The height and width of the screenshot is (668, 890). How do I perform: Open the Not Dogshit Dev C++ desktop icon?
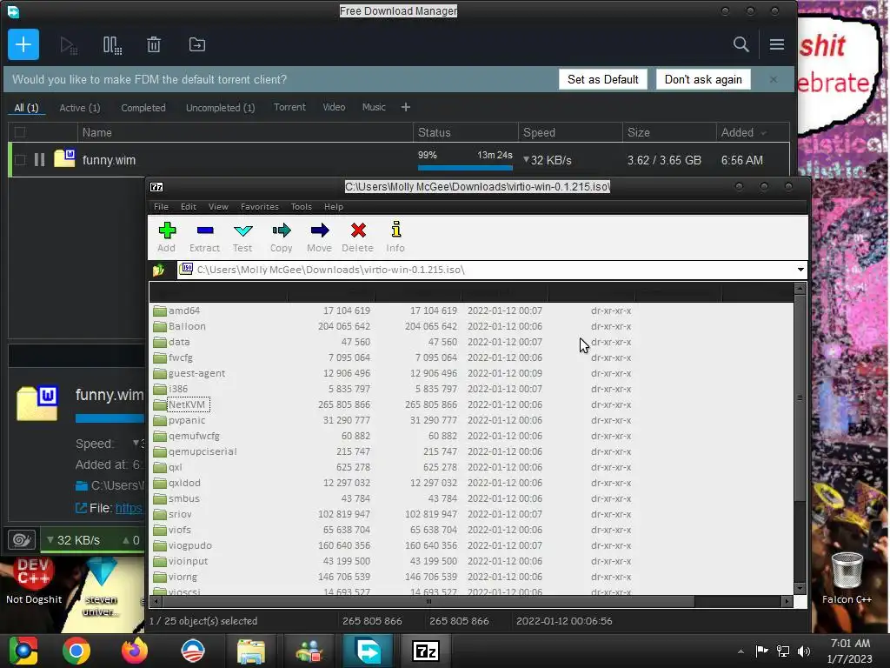34,579
